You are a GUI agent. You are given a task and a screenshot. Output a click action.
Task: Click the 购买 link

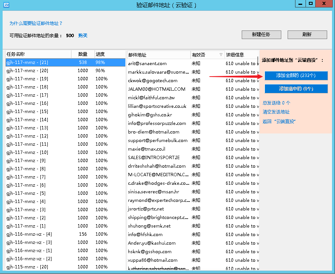point(83,35)
